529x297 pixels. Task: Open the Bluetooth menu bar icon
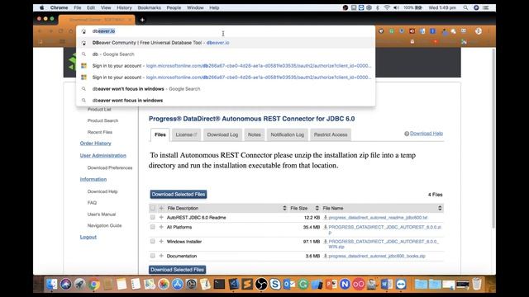[378, 7]
